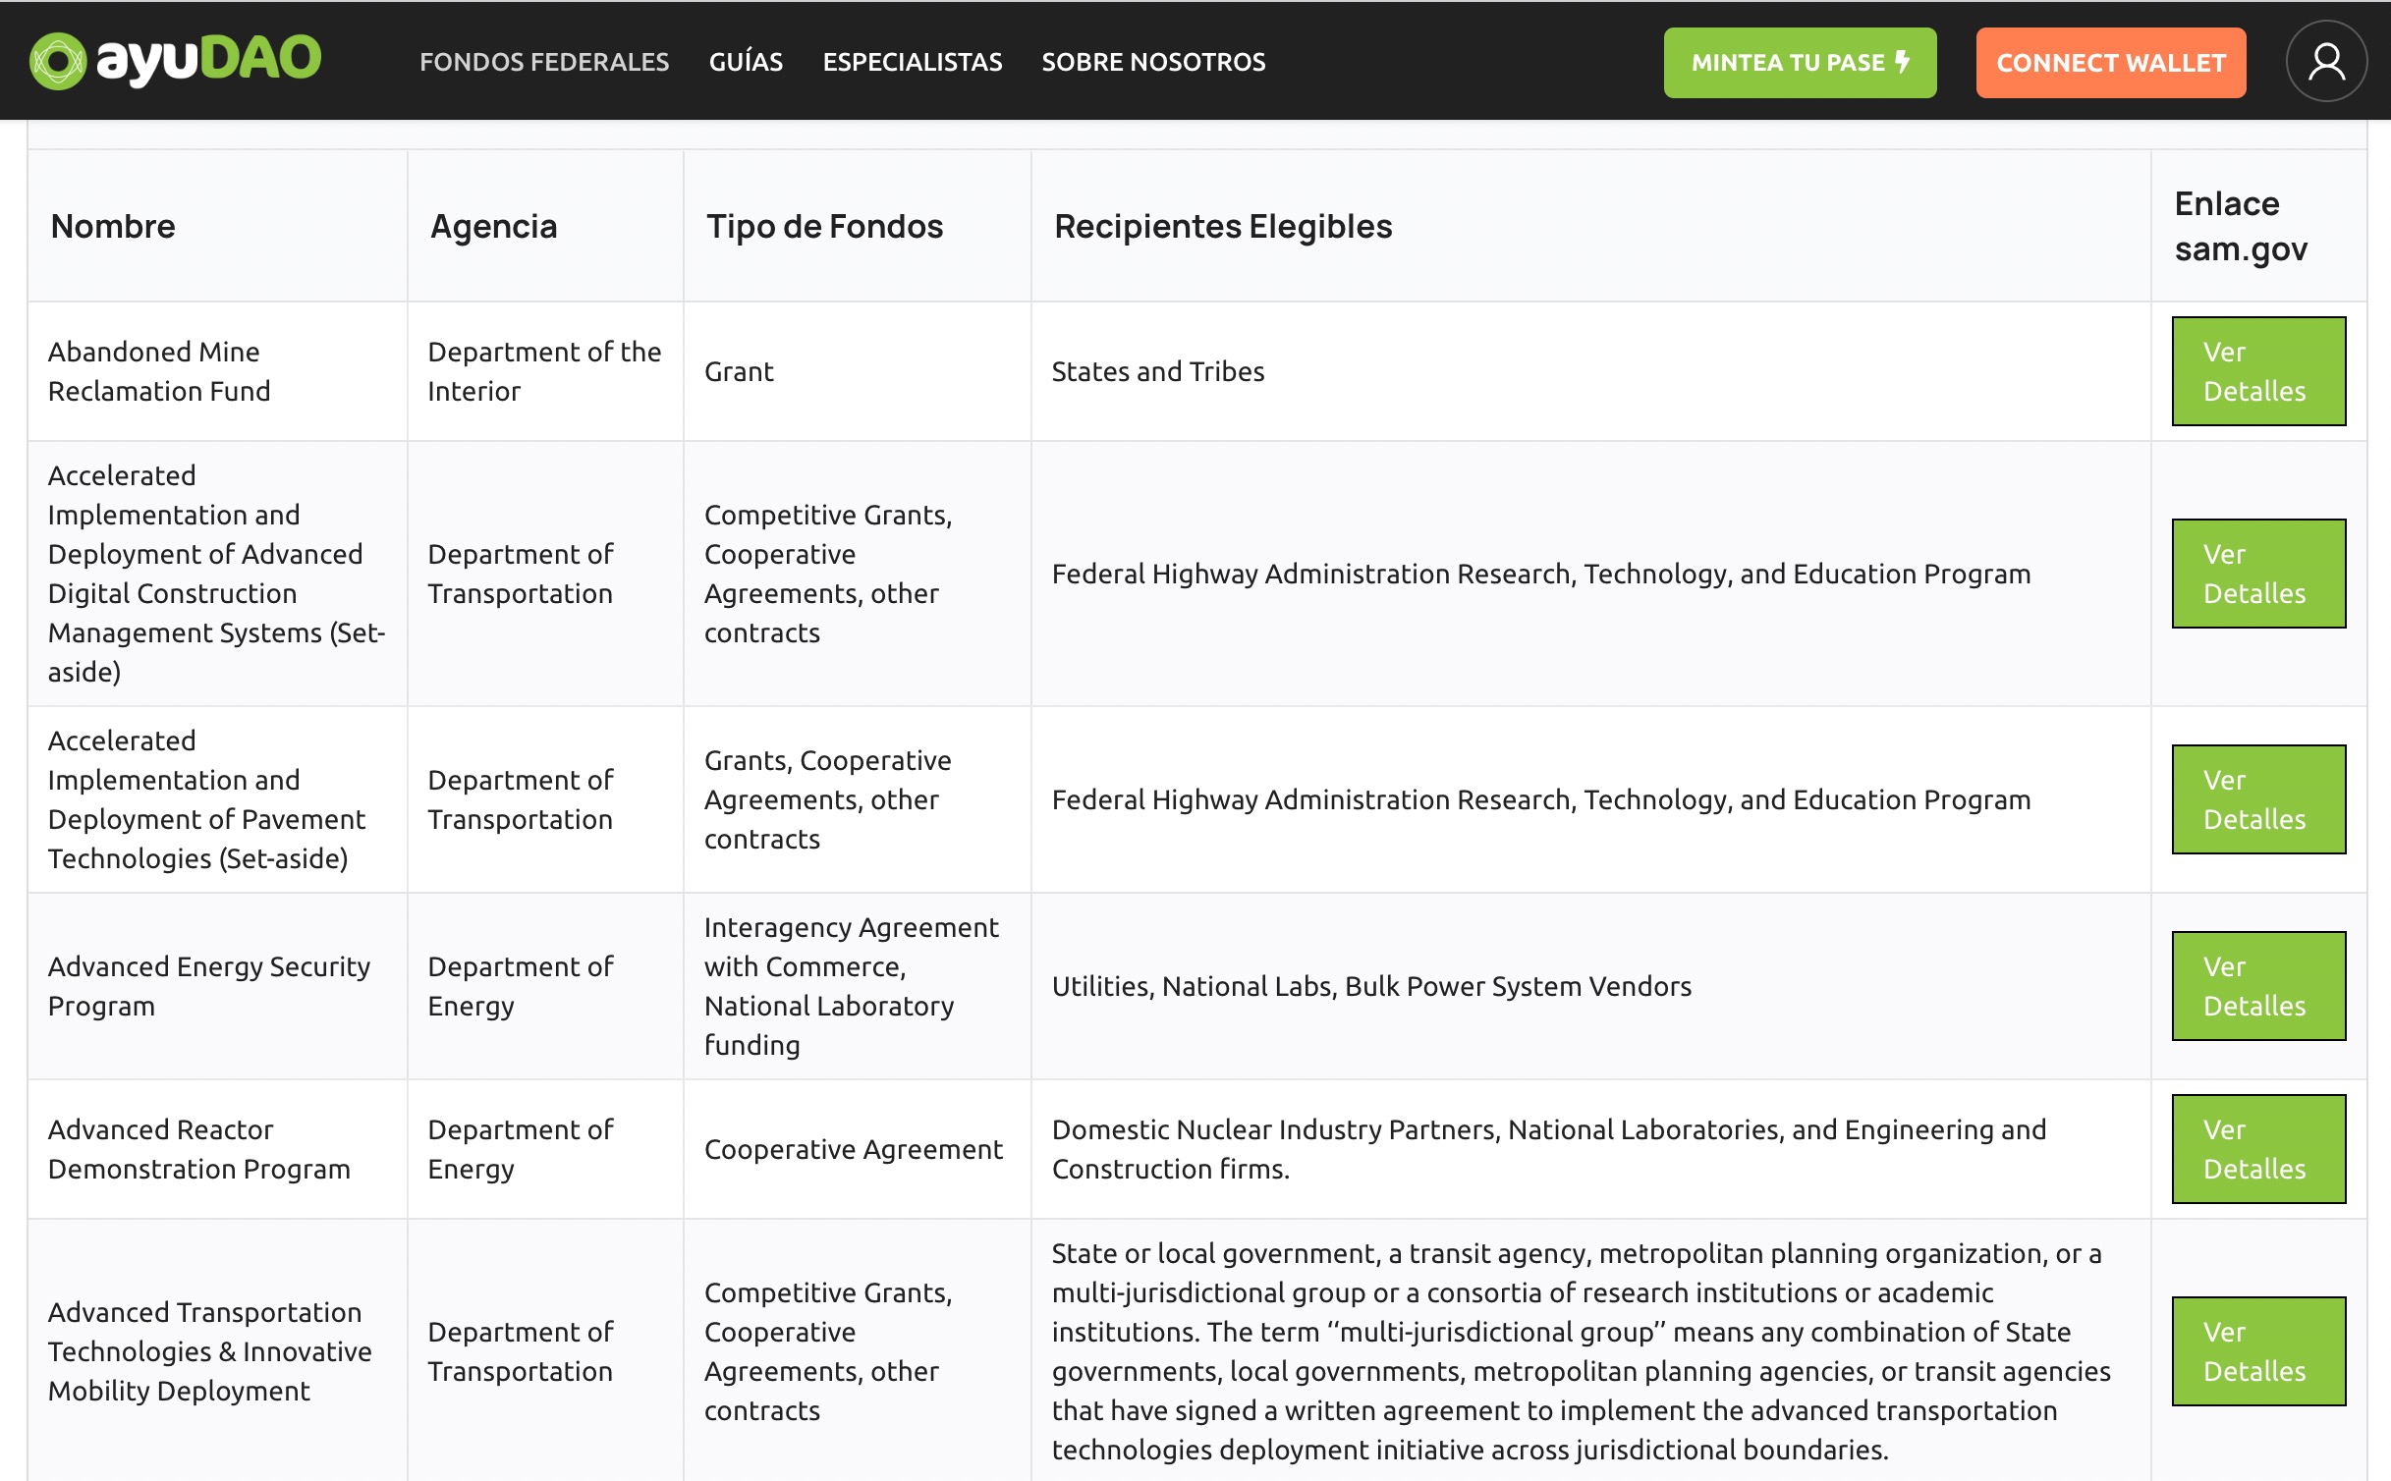Click the ayuDAO logo icon

click(58, 61)
